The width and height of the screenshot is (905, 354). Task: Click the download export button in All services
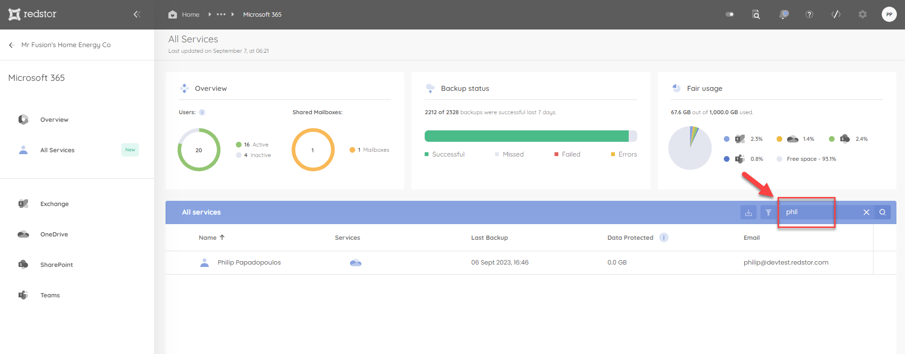(749, 212)
